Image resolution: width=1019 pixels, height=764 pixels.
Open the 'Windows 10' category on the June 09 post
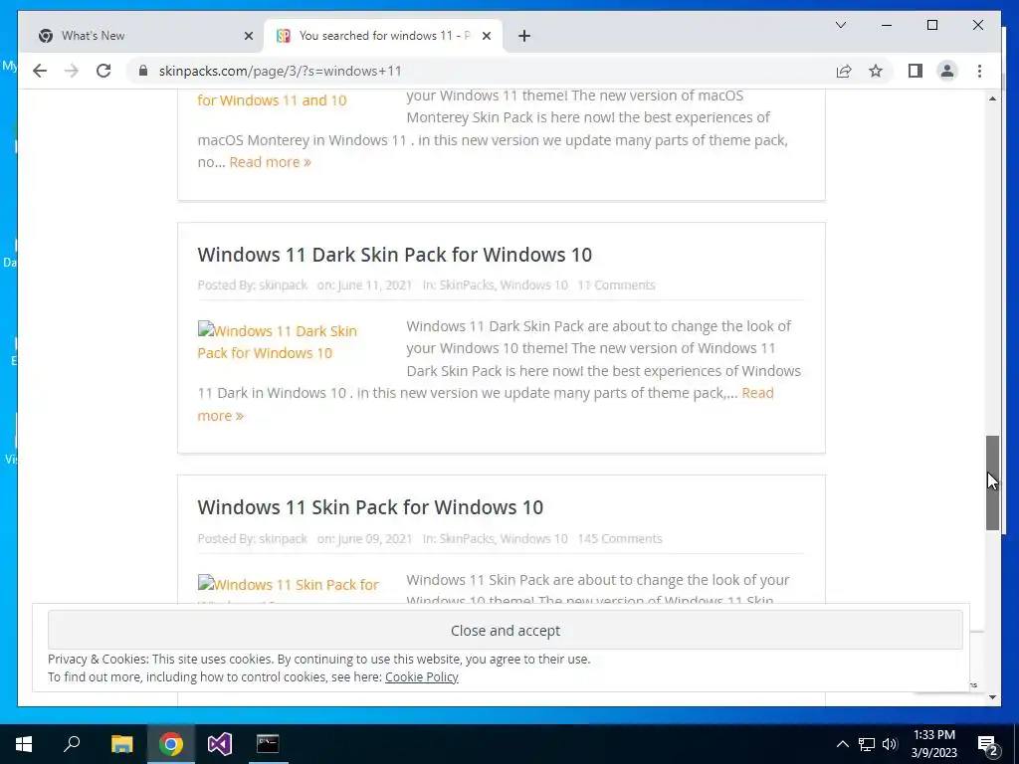[x=533, y=538]
